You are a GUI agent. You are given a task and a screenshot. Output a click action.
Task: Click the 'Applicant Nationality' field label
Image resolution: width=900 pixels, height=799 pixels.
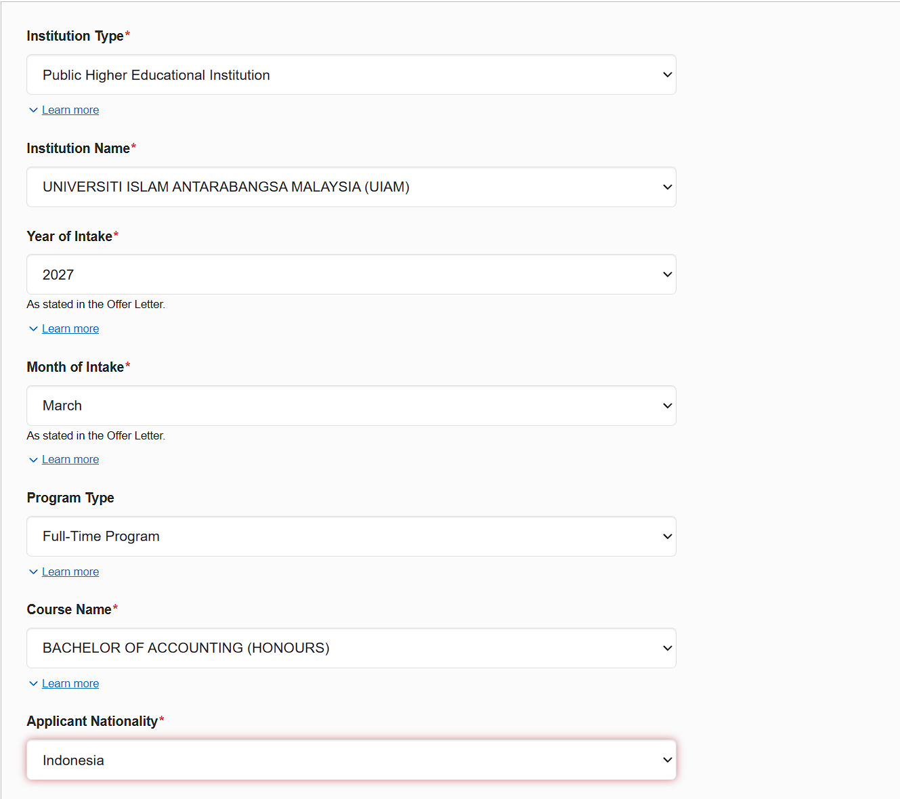(x=92, y=721)
